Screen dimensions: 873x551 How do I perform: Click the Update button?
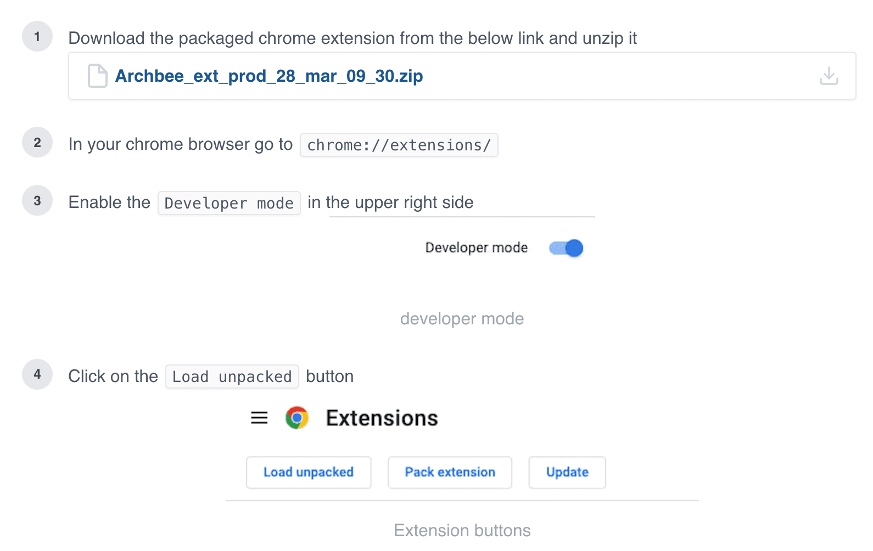click(x=567, y=473)
